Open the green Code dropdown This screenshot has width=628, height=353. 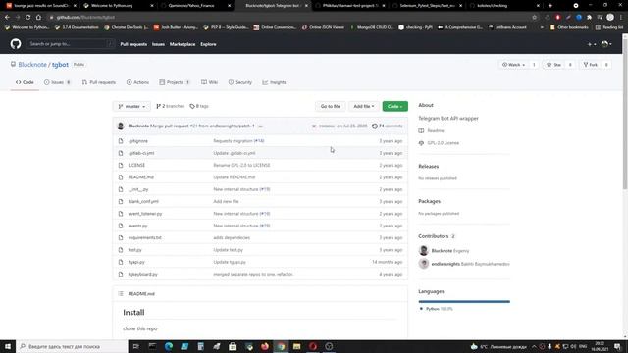[x=394, y=107]
